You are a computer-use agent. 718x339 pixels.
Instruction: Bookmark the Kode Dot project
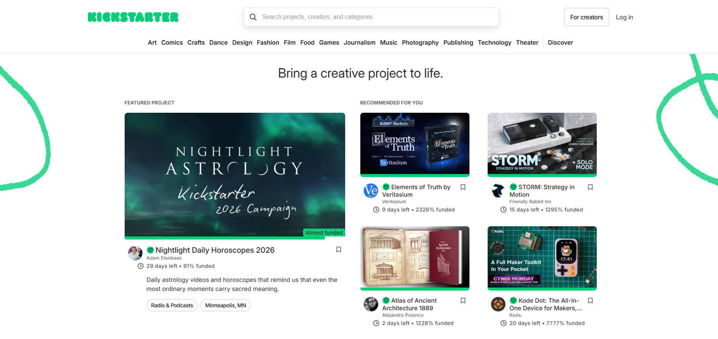590,301
